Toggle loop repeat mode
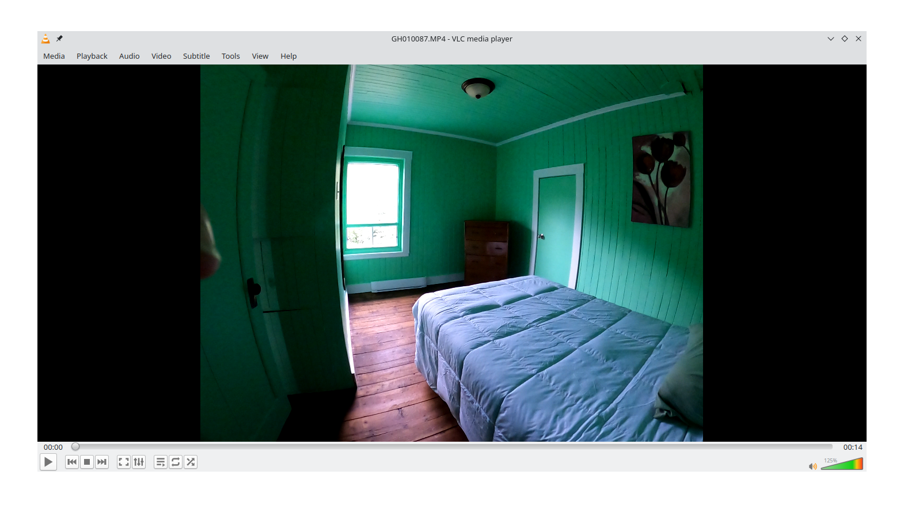The image size is (904, 516). [176, 462]
